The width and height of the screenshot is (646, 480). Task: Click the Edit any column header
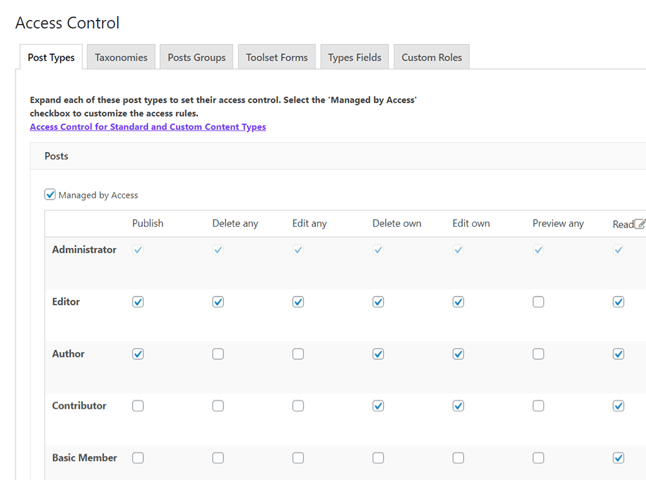[309, 224]
